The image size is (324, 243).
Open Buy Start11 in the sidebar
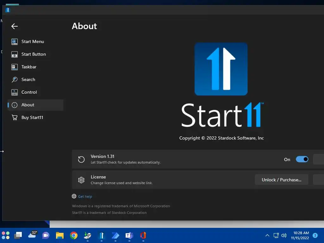point(35,118)
